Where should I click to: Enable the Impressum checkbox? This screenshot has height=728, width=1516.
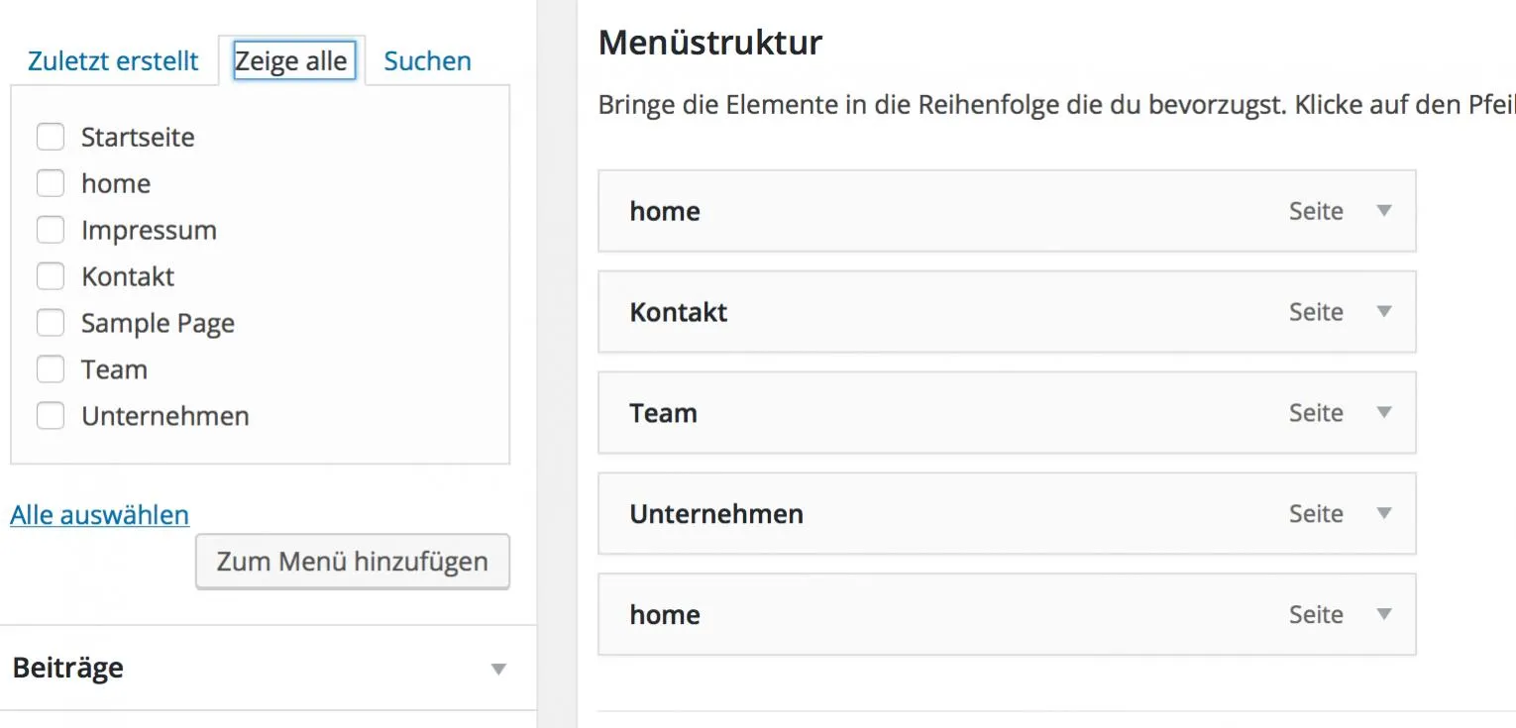click(x=51, y=230)
